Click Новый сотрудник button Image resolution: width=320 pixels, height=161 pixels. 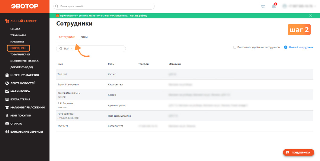click(299, 47)
